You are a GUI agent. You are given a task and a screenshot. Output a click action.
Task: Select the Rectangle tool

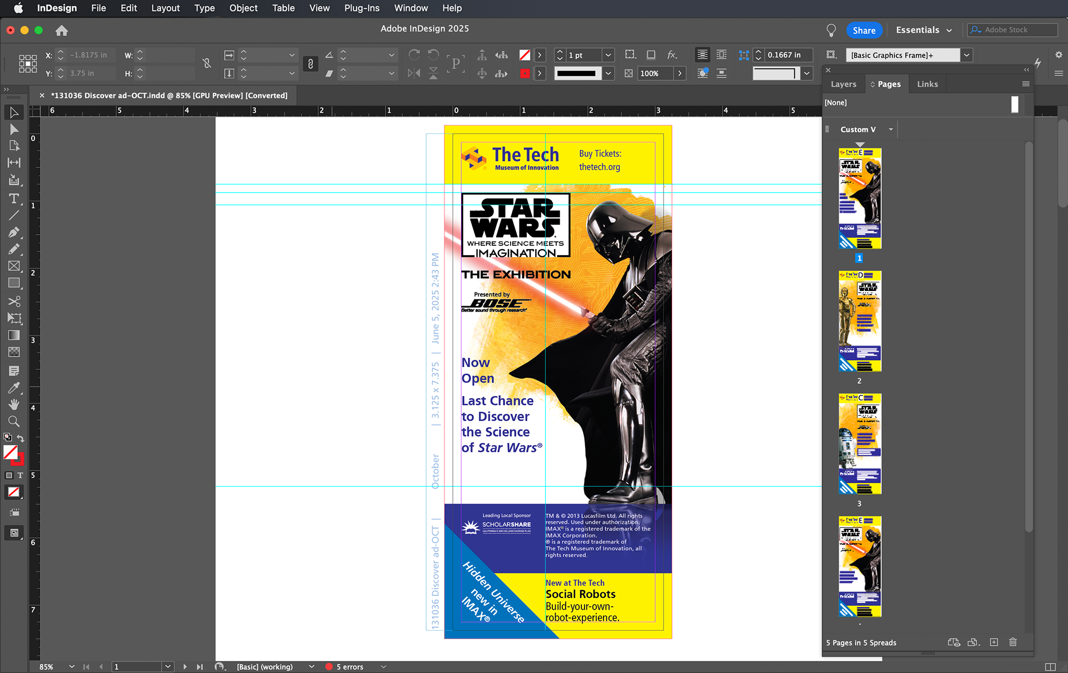tap(14, 283)
